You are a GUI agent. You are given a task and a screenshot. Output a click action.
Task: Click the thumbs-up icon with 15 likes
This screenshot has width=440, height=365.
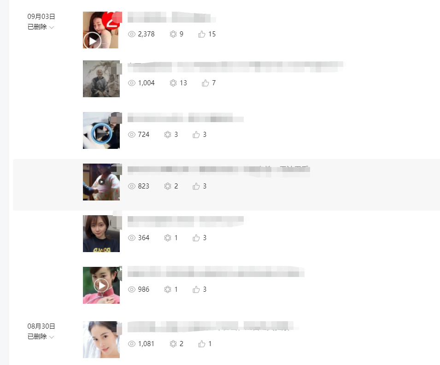pos(201,34)
